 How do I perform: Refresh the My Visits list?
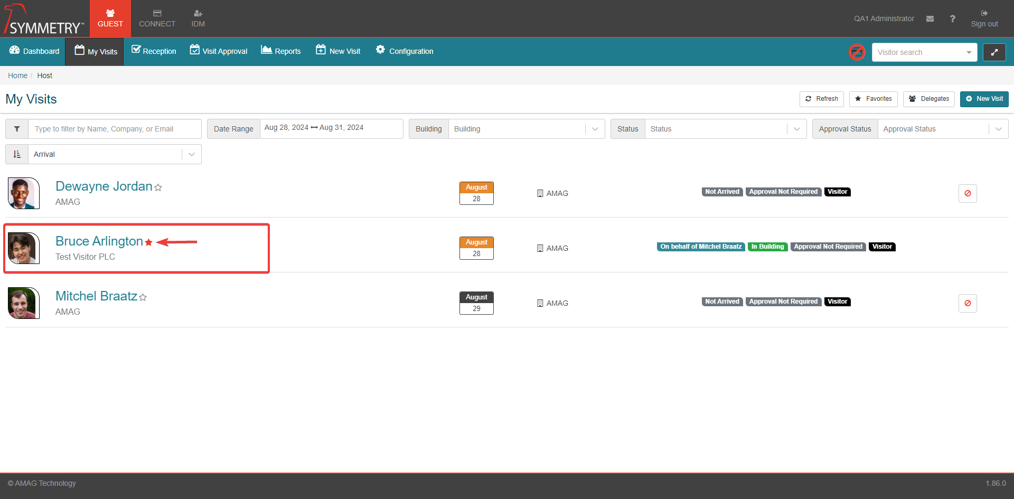point(822,99)
